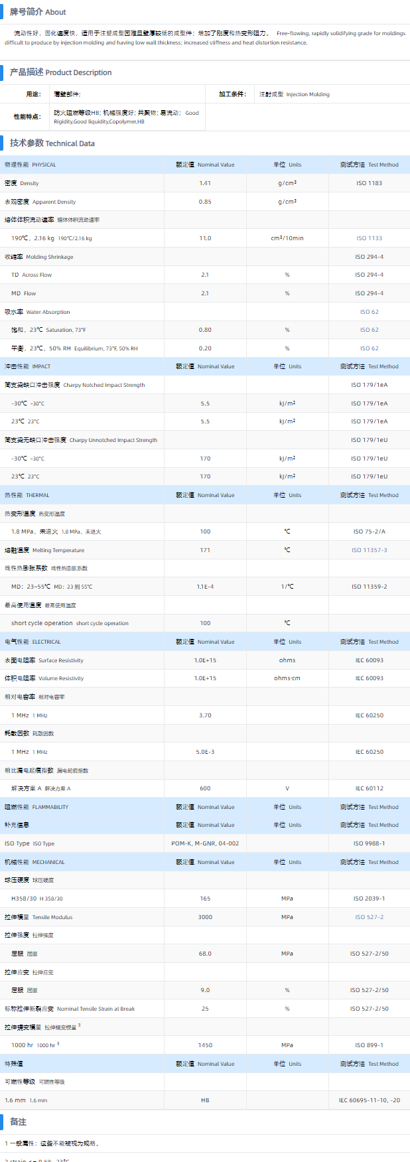Select the 牌号简介 About section heading
410x1162 pixels.
click(38, 12)
